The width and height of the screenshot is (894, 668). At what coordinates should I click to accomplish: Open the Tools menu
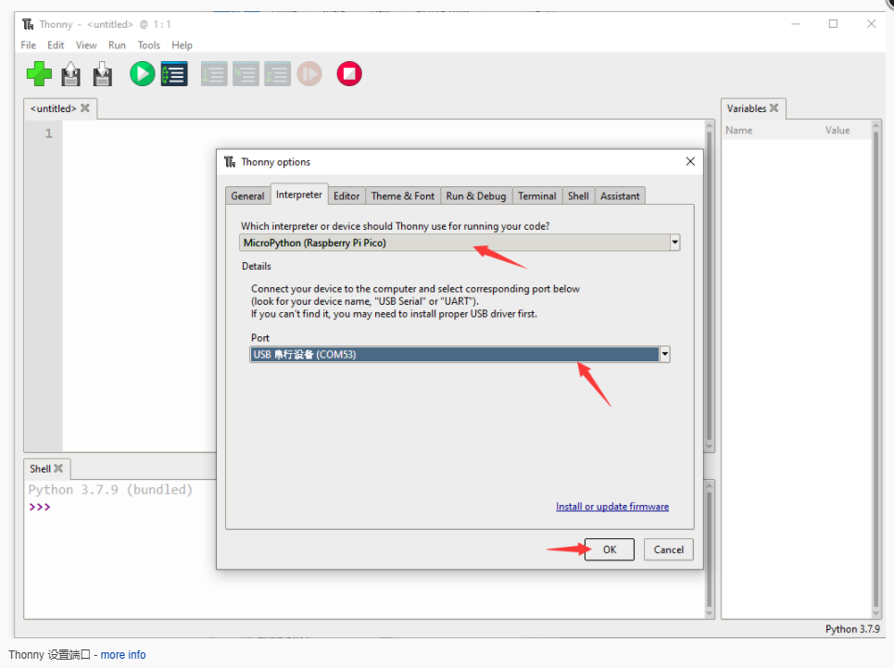pyautogui.click(x=149, y=45)
